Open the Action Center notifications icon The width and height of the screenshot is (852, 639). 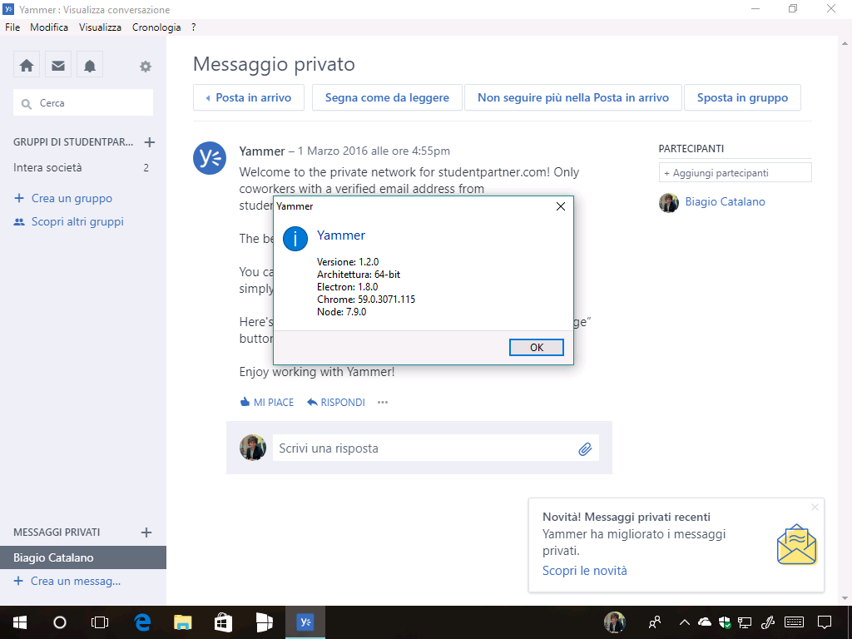pyautogui.click(x=825, y=622)
